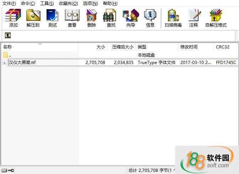Go up one folder level button
Image resolution: width=239 pixels, height=174 pixels.
point(8,35)
